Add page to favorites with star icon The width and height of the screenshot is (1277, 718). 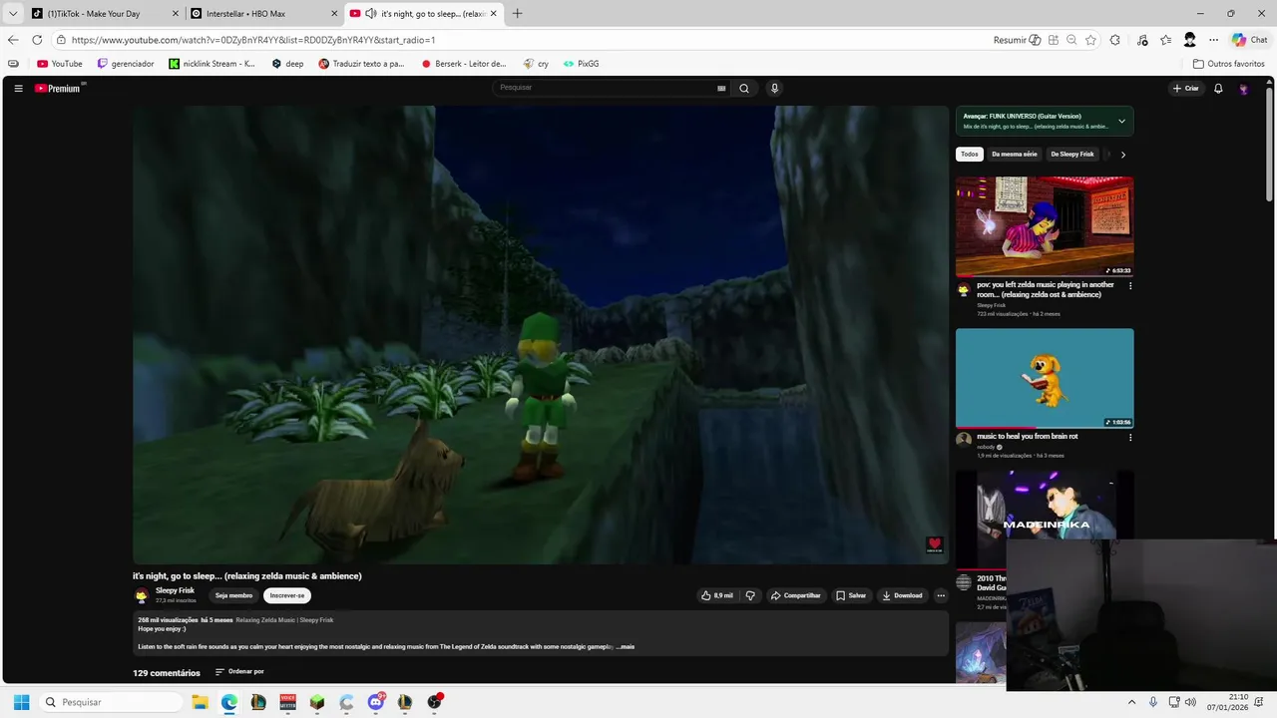[x=1090, y=40]
